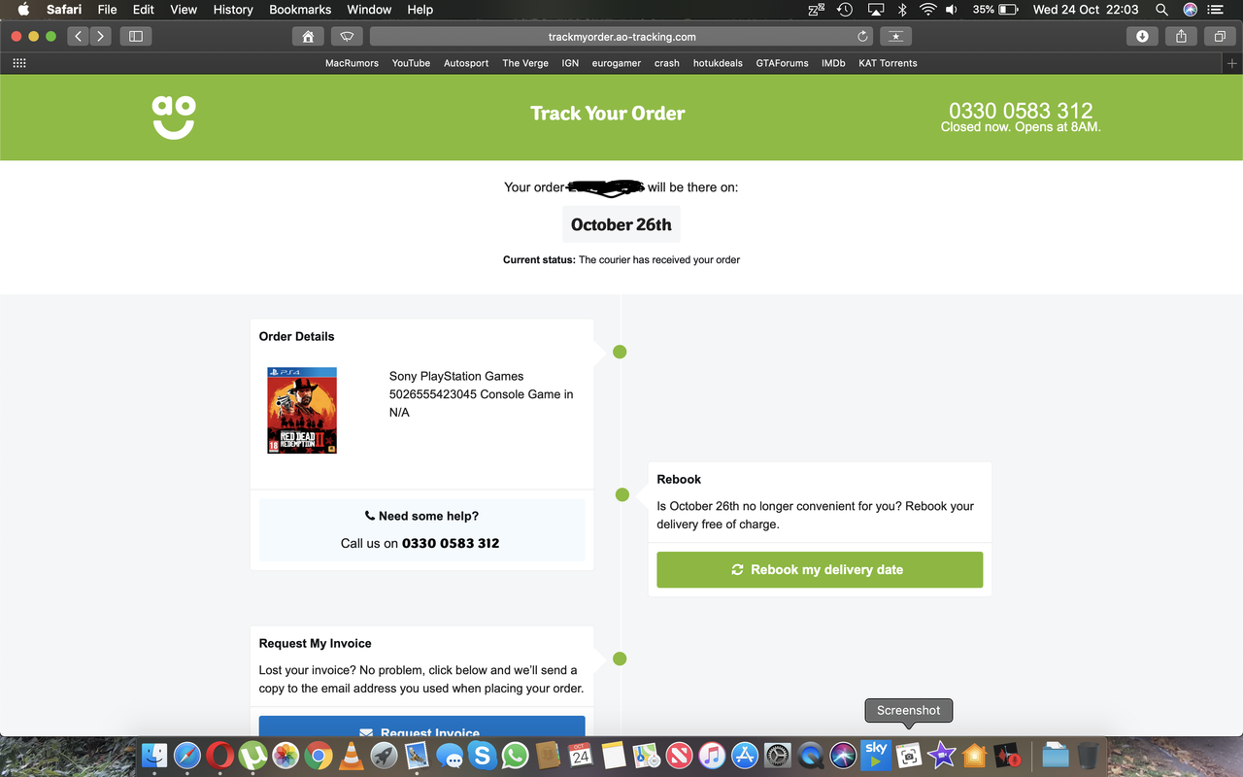Click the battery 35% indicator
The width and height of the screenshot is (1243, 777).
tap(995, 10)
